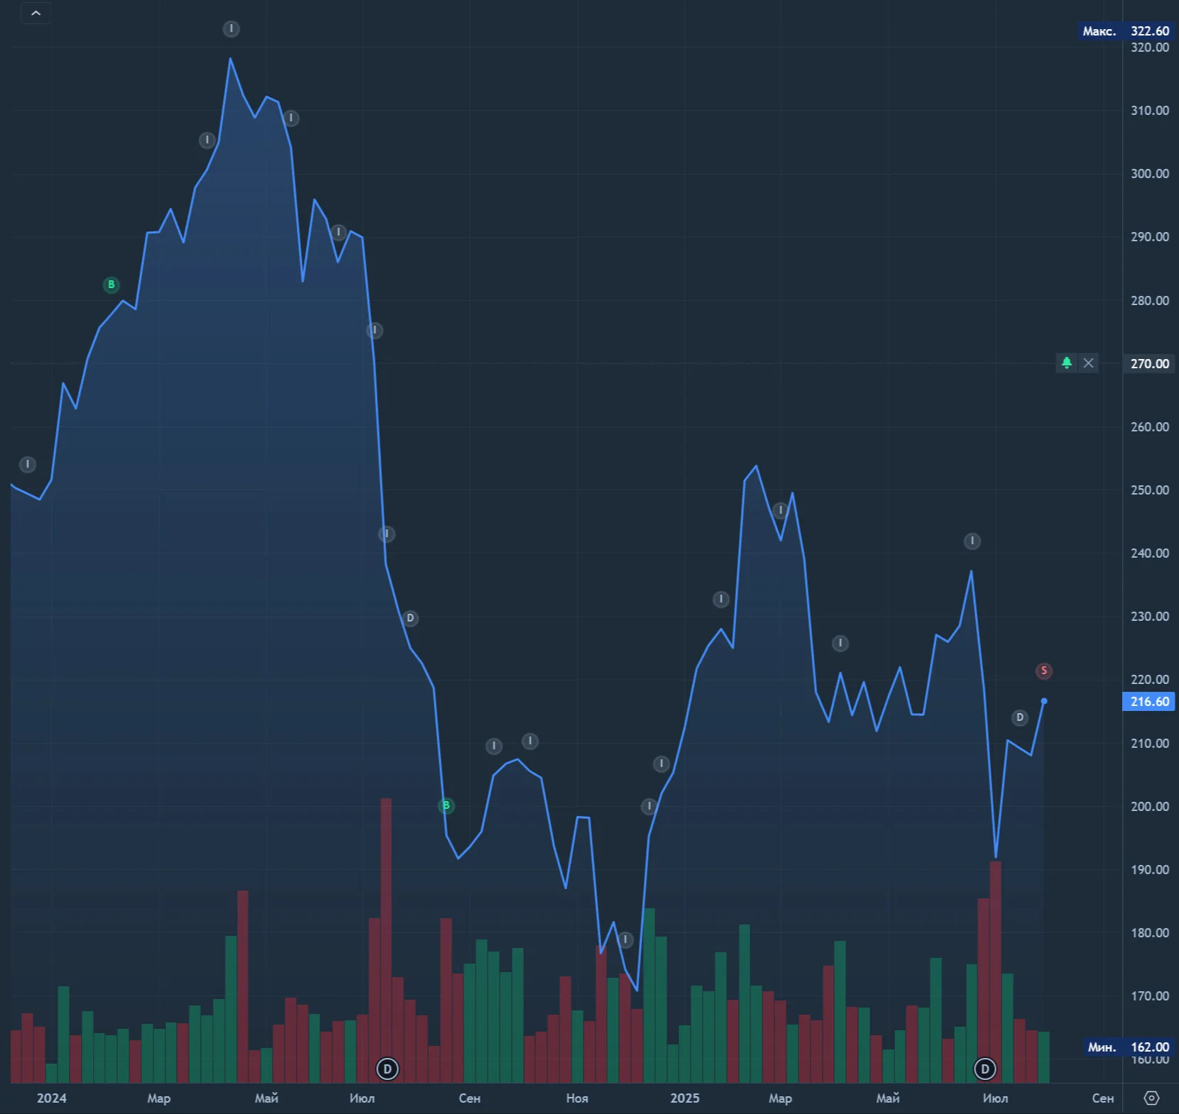This screenshot has height=1114, width=1179.
Task: Open the D marker on the line near 230
Action: point(410,619)
